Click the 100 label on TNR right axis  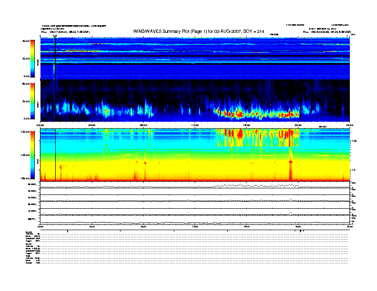tap(354, 141)
